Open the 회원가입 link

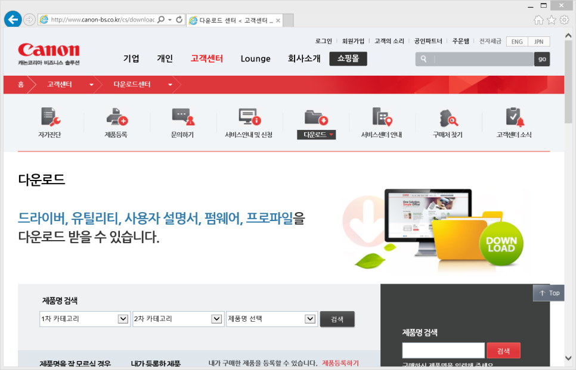pos(354,41)
